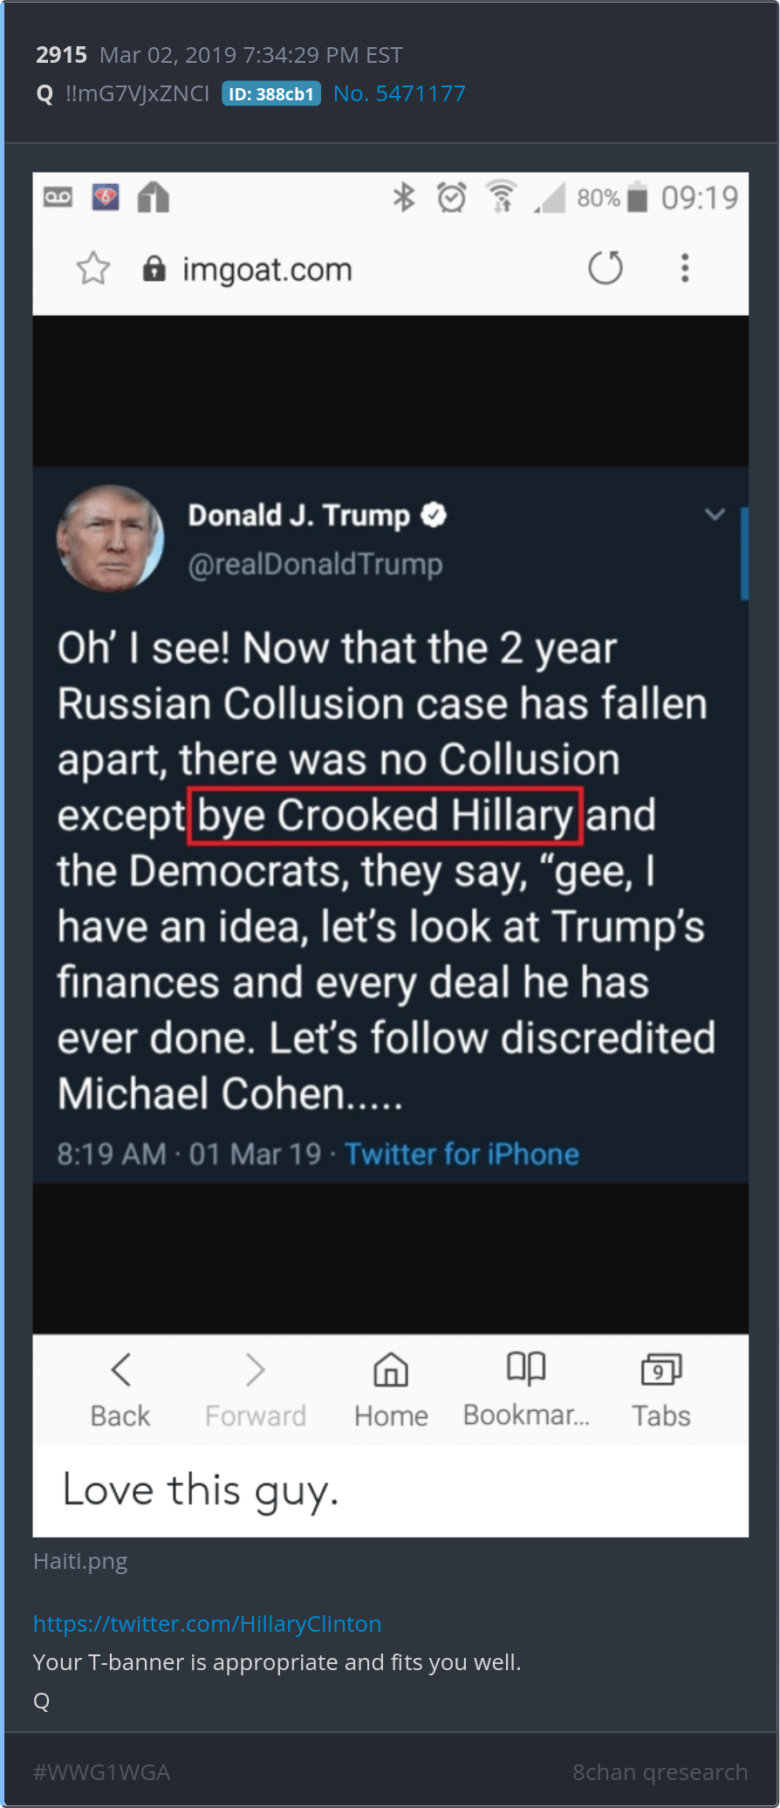Open the Bookmarks book icon
The width and height of the screenshot is (780, 1808).
coord(526,1368)
